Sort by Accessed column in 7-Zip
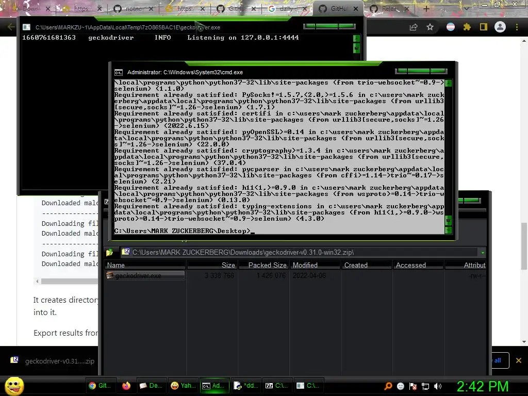This screenshot has height=396, width=528. [418, 265]
